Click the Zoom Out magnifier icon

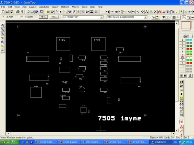(x=2, y=34)
